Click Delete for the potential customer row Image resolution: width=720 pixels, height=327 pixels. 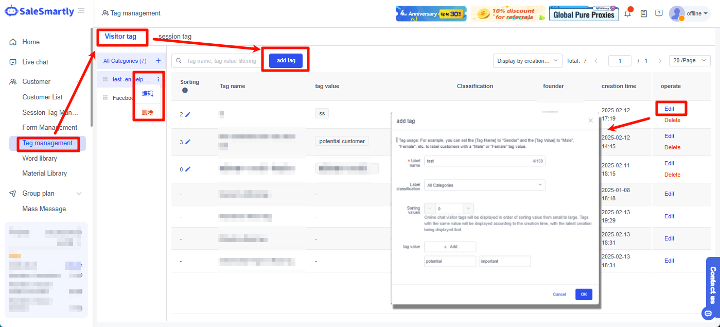coord(672,147)
